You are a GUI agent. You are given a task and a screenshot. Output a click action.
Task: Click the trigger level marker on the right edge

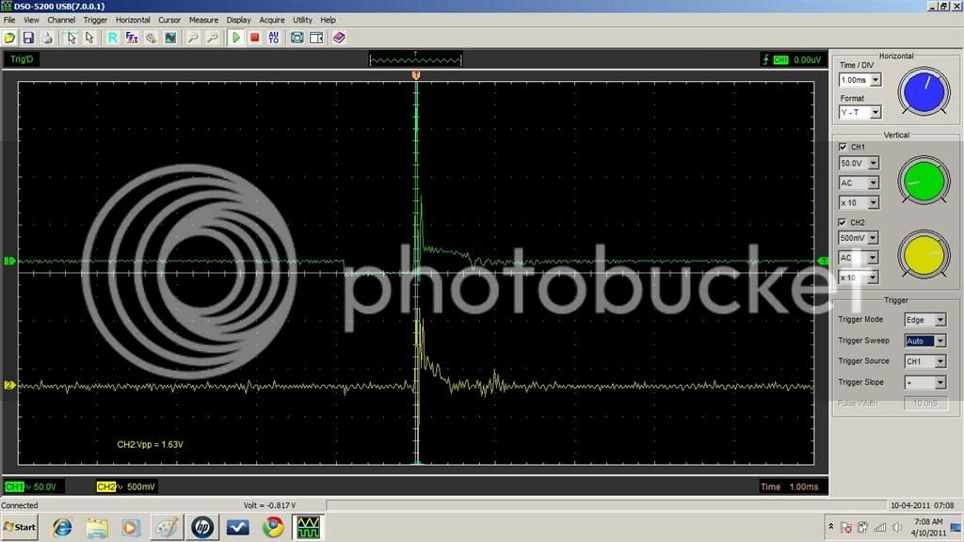(x=823, y=262)
